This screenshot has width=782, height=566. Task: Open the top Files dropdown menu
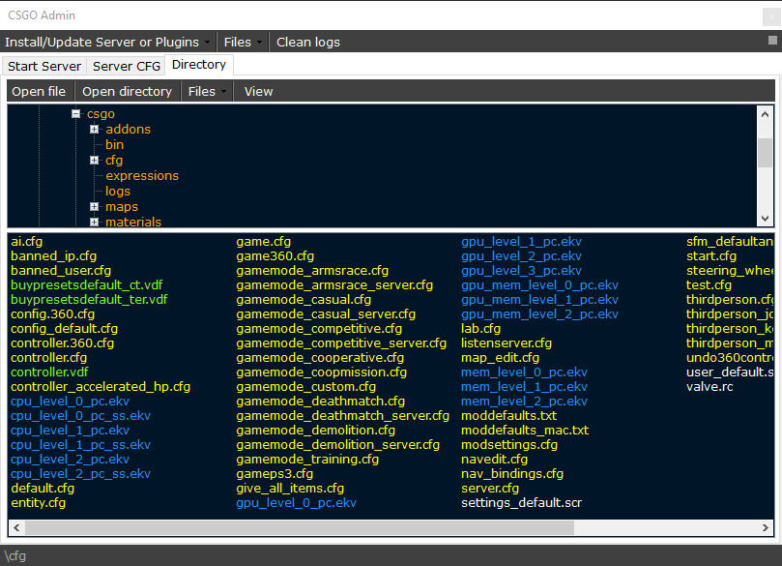pyautogui.click(x=243, y=42)
